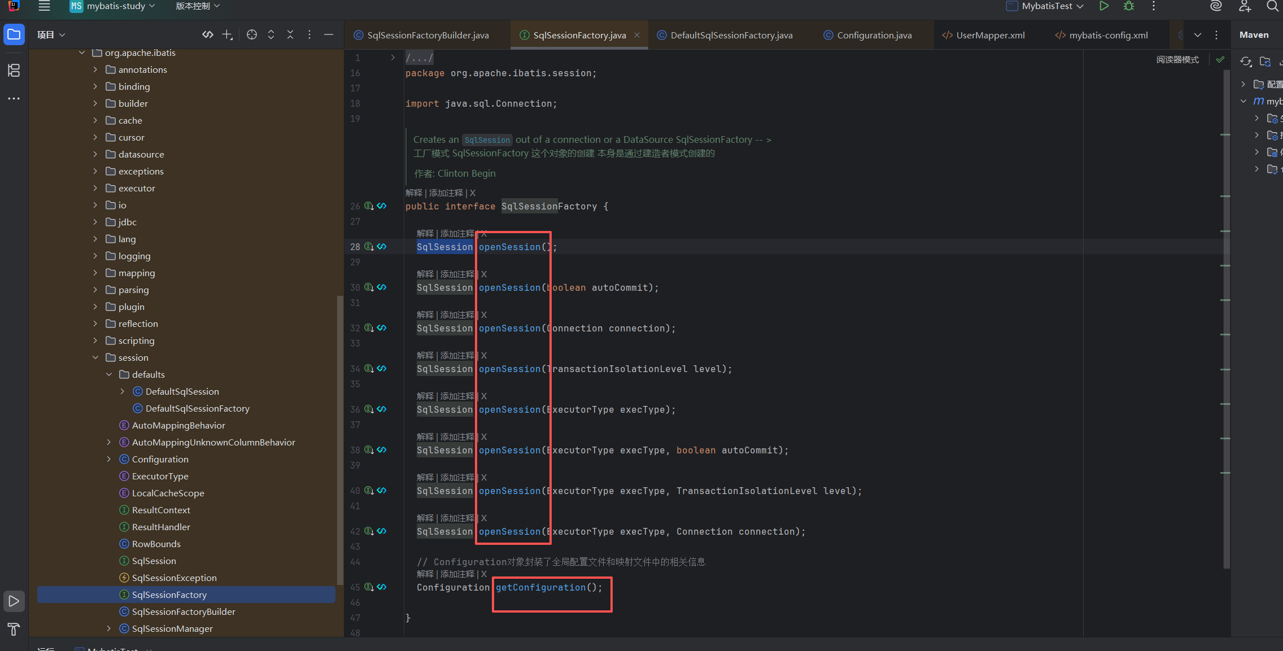Open Search Everywhere magnifier
Screen dimensions: 1283x651
tap(1272, 6)
